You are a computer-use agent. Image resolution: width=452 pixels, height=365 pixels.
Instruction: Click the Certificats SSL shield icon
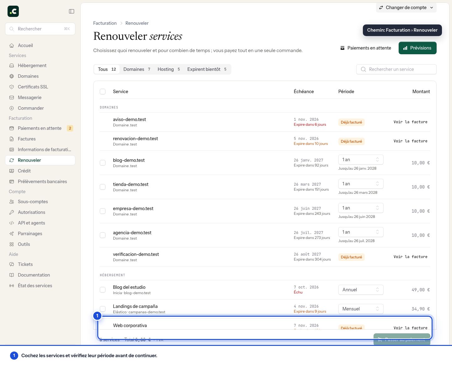(12, 87)
